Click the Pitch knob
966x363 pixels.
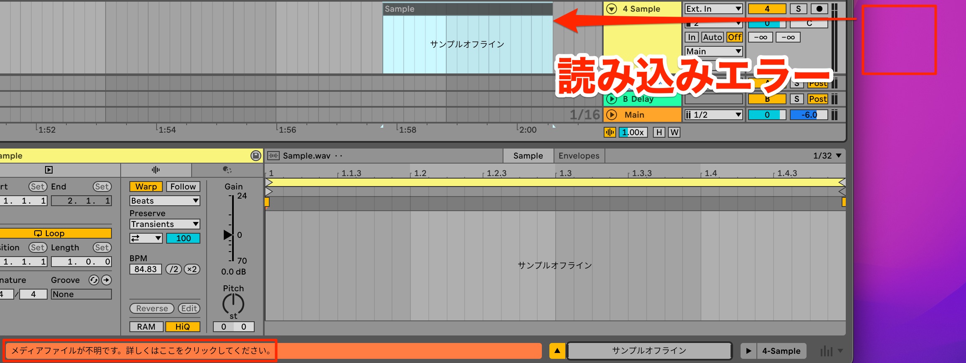pos(233,303)
